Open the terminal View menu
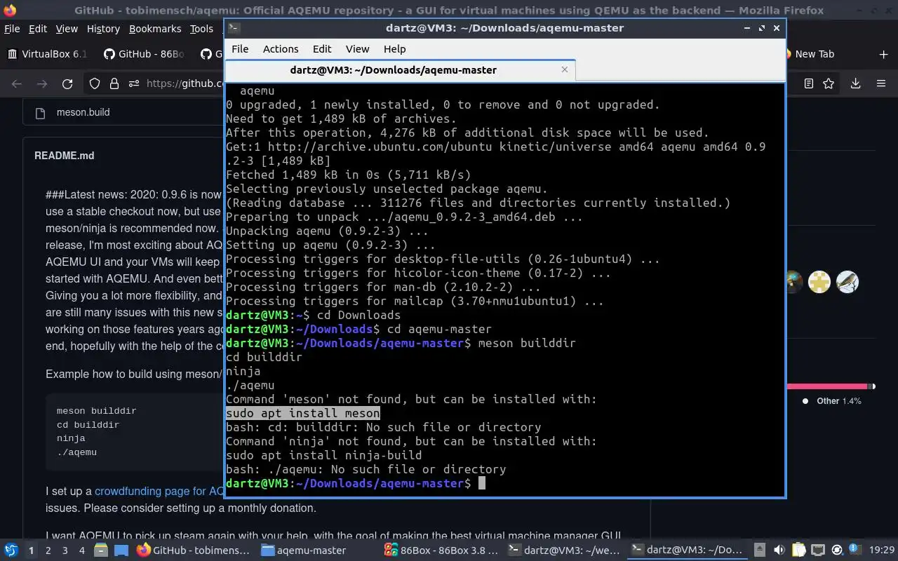The image size is (898, 561). [x=357, y=49]
